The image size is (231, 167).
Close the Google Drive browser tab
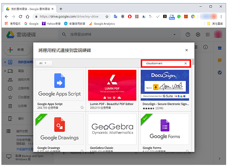tap(52, 9)
